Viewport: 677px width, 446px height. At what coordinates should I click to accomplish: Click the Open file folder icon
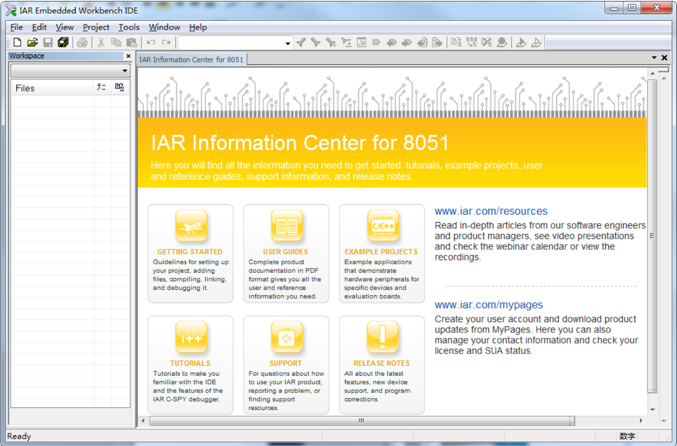point(32,43)
